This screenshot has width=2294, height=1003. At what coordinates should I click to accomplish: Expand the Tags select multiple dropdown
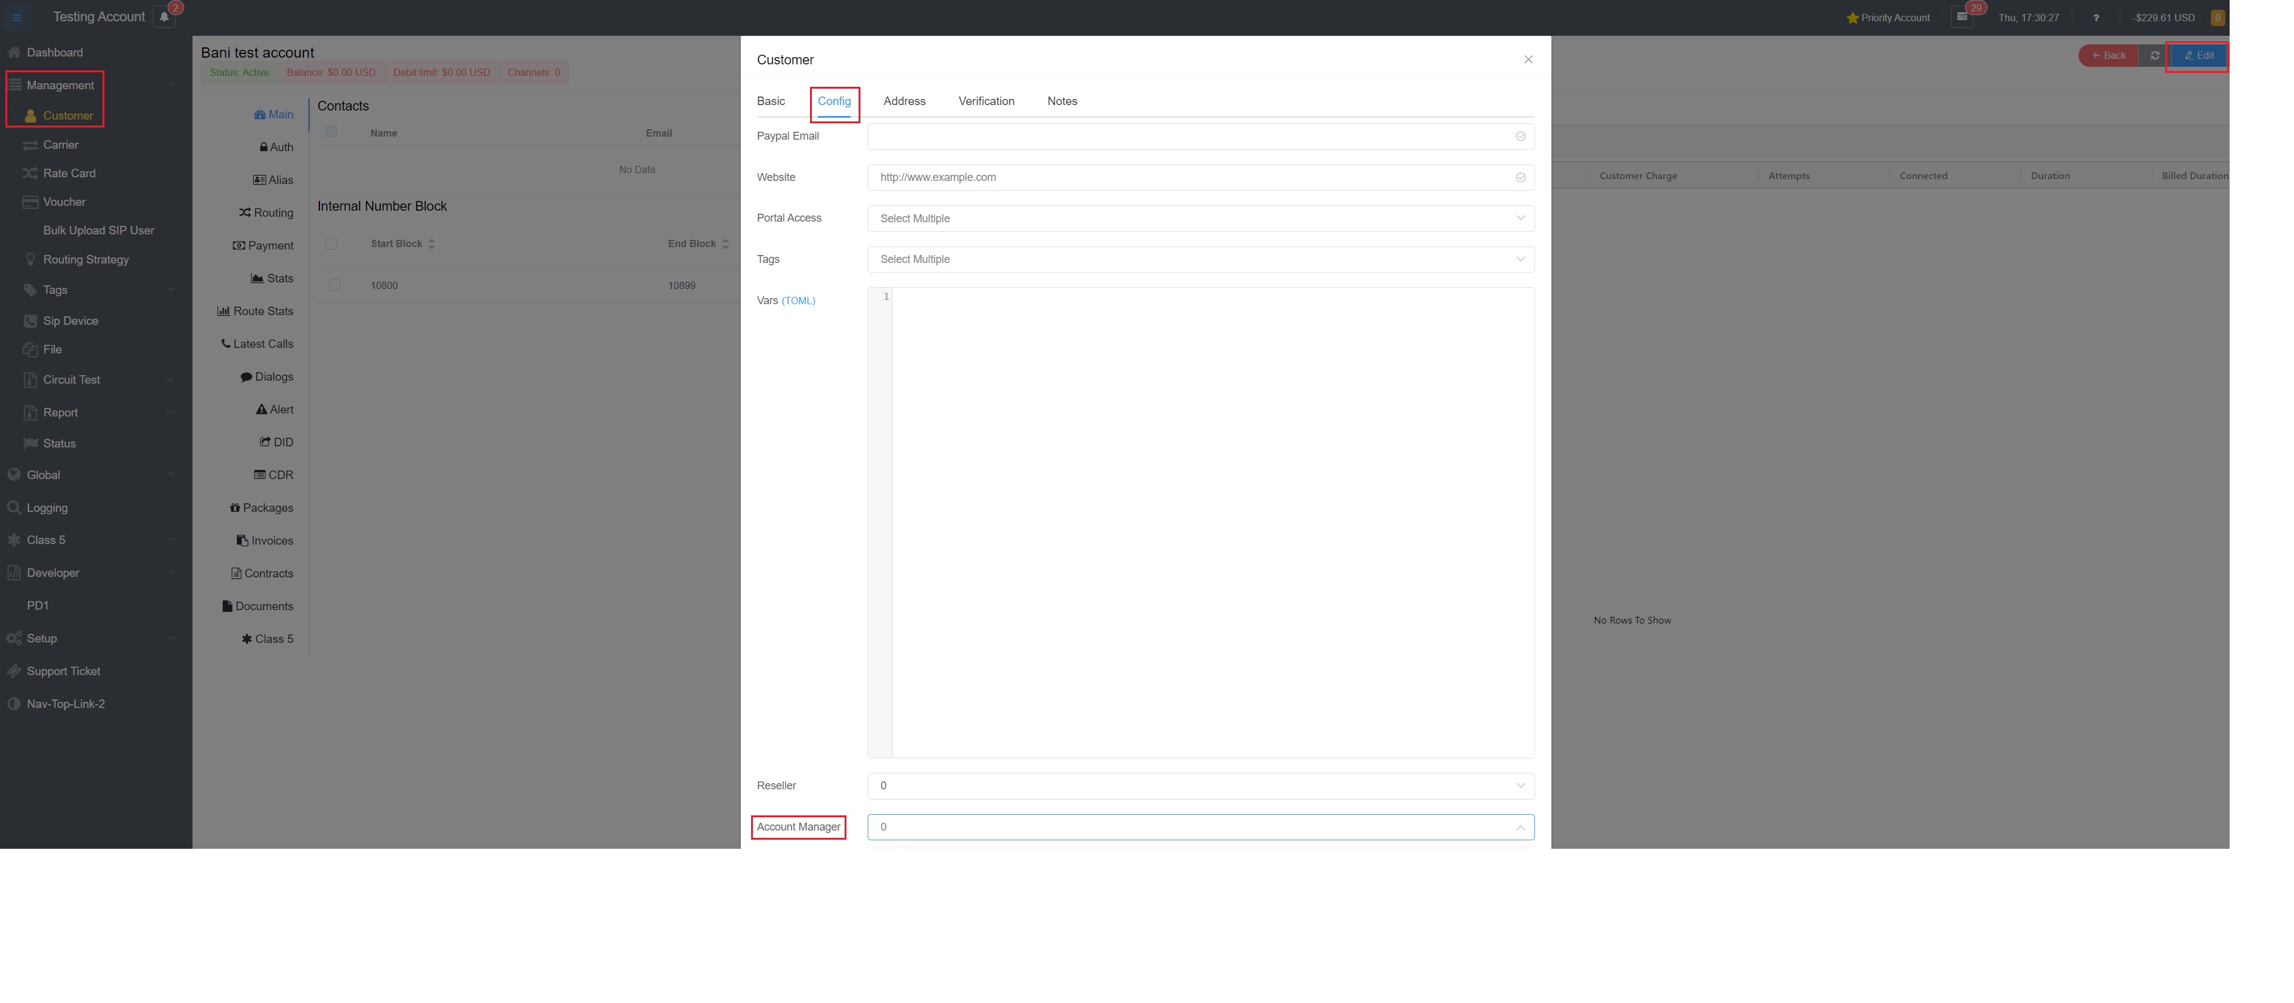[1200, 259]
